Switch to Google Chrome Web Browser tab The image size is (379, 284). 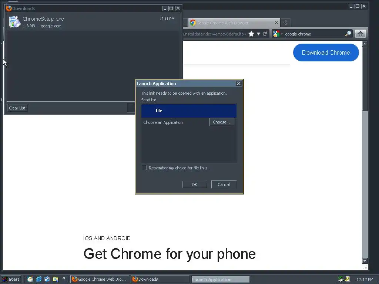tap(234, 23)
